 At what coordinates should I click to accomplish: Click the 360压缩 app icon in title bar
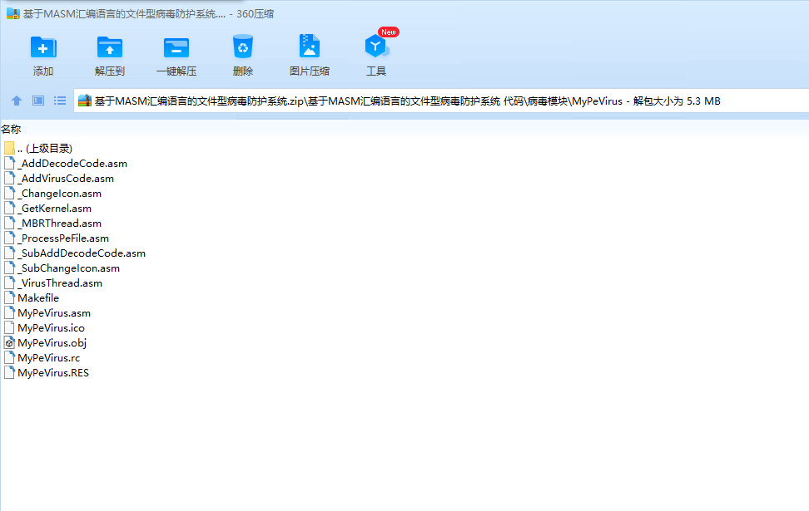coord(12,13)
